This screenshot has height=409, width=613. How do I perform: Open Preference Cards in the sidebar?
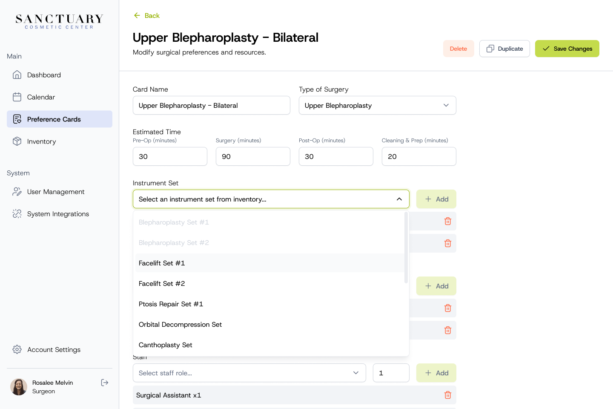60,119
